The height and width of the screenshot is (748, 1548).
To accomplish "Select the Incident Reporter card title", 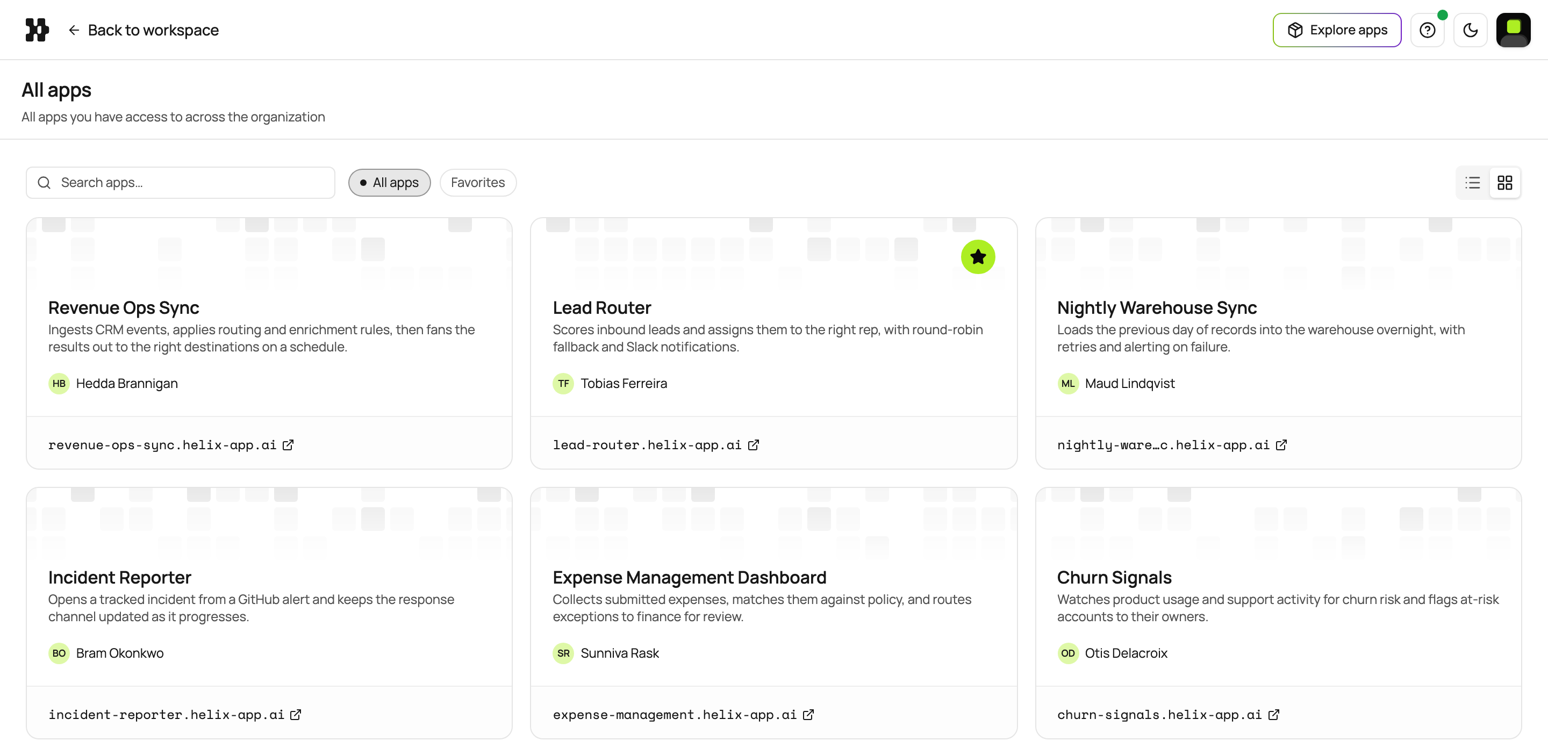I will (119, 577).
